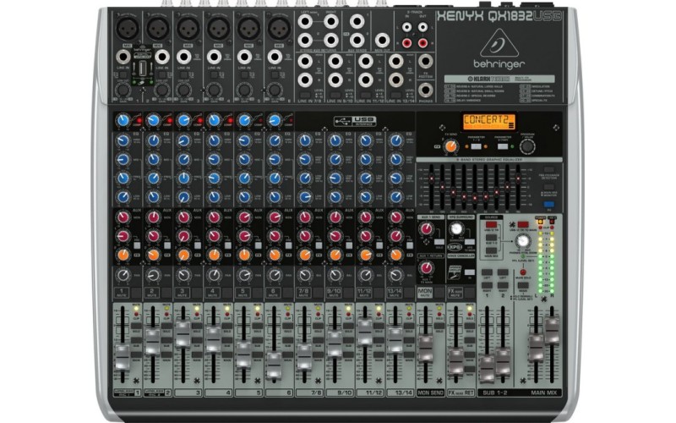Select SUB 1-2 source button

pyautogui.click(x=492, y=238)
